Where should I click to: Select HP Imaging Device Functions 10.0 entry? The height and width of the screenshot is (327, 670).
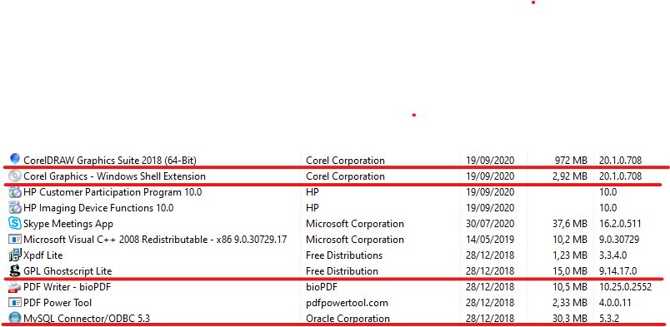pos(98,208)
